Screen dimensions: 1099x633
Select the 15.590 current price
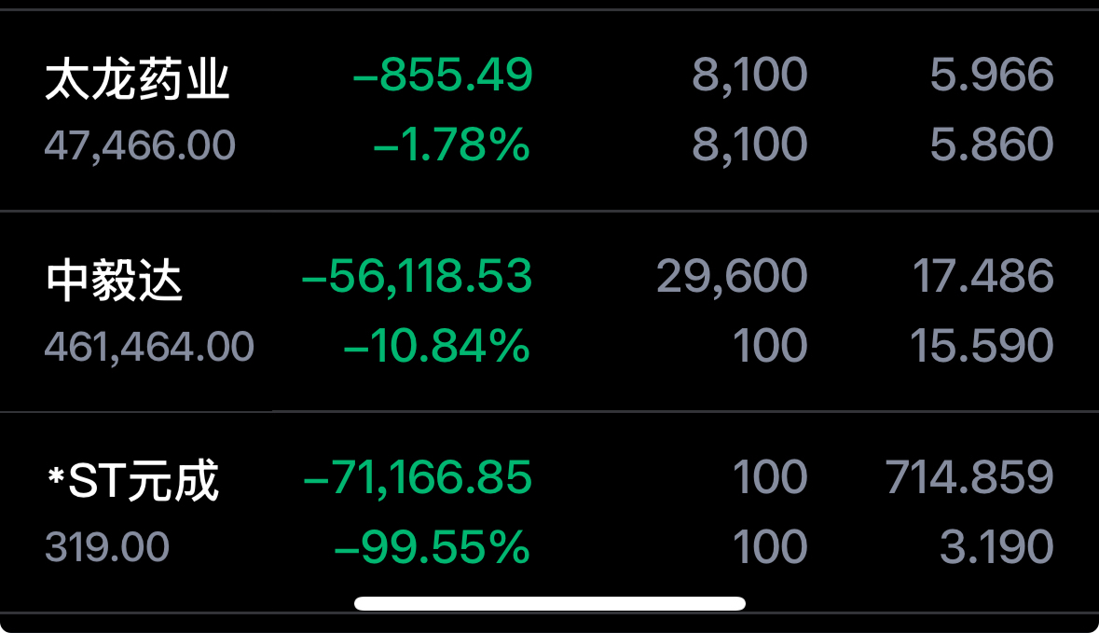pyautogui.click(x=982, y=346)
